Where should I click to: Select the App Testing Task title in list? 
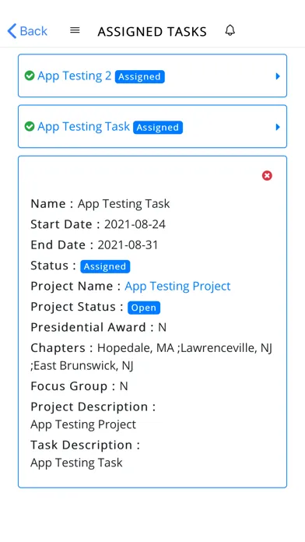[83, 126]
